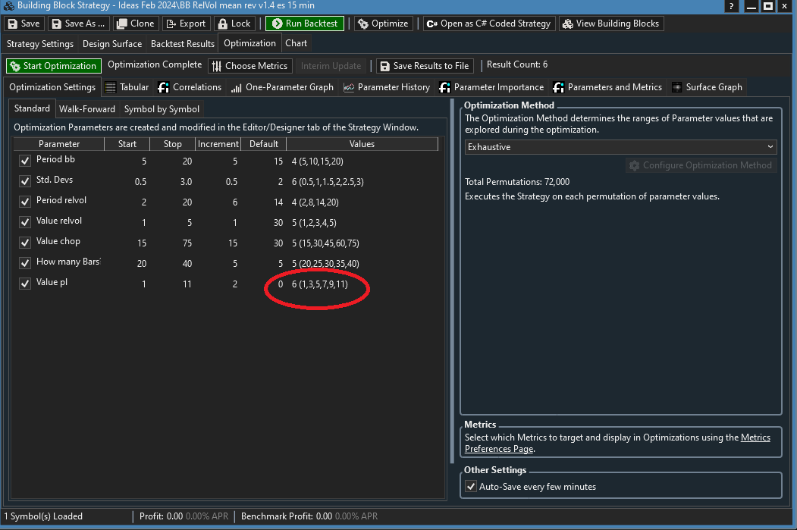The height and width of the screenshot is (530, 797).
Task: Lock the strategy with Lock icon
Action: [222, 24]
